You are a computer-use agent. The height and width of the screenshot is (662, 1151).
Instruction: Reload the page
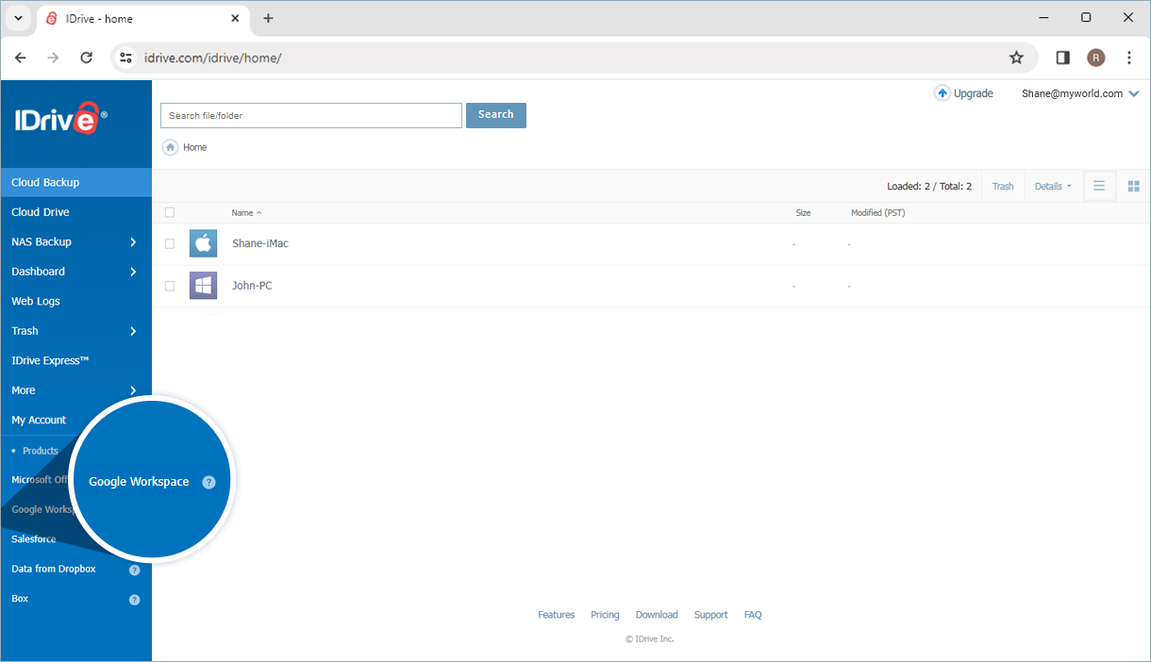coord(86,58)
